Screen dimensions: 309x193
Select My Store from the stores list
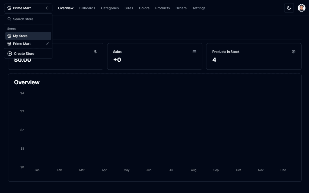(x=20, y=36)
